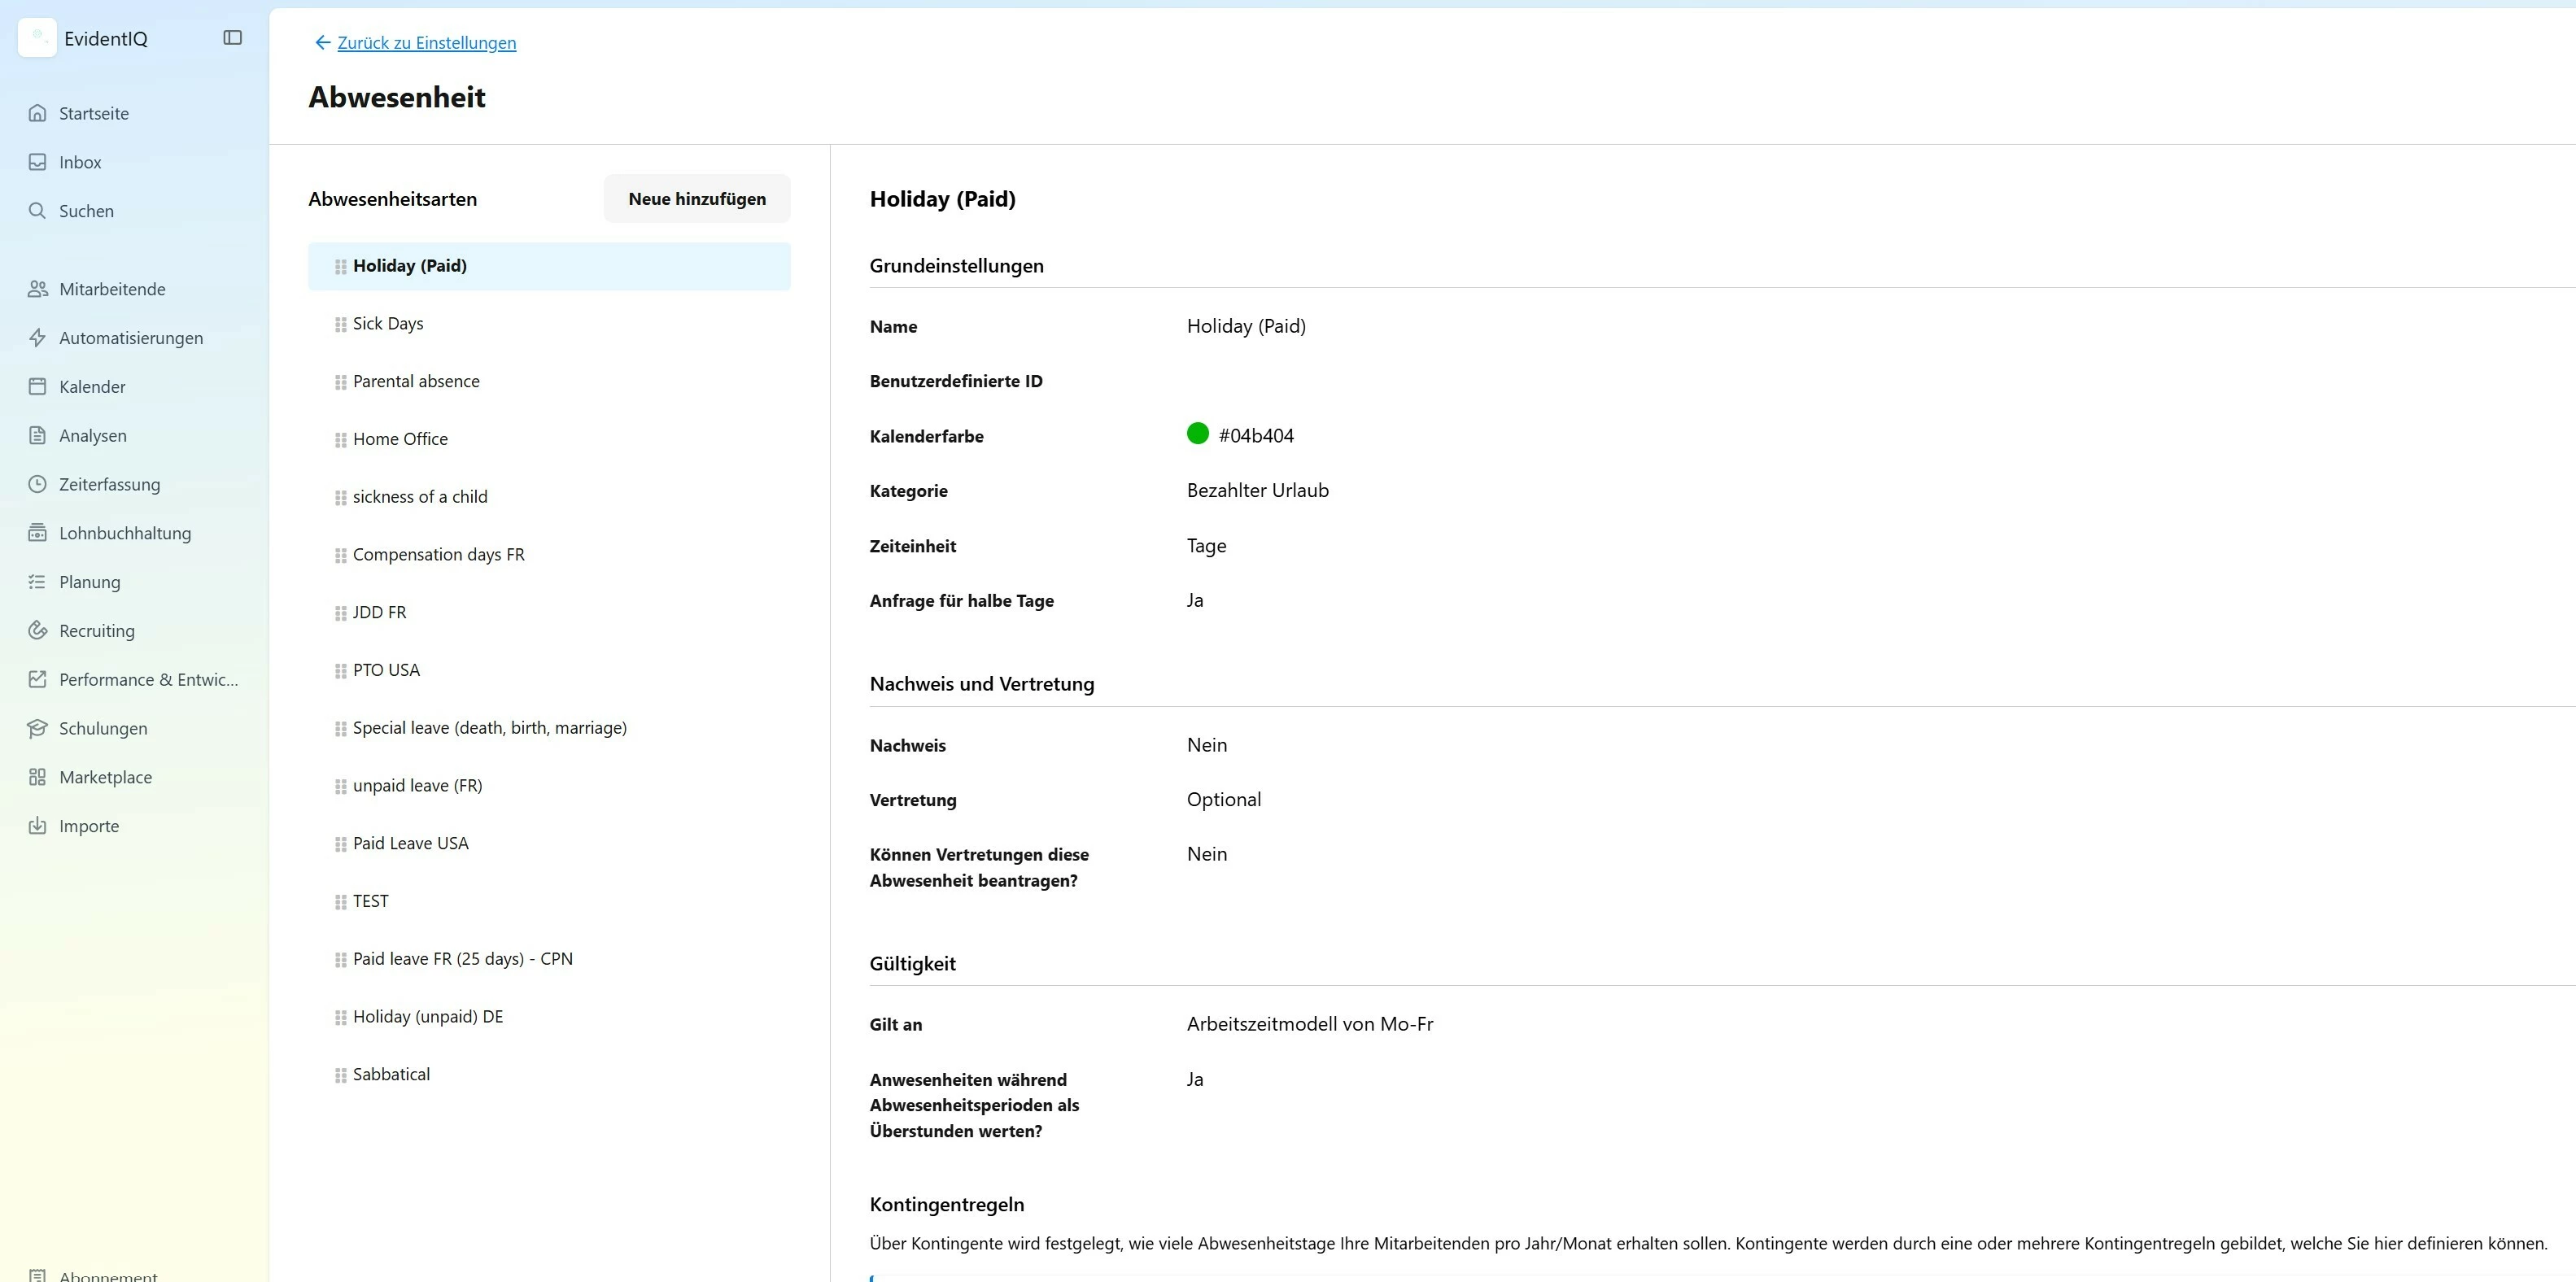Open Automatisierungen via its lightning icon
Image resolution: width=2576 pixels, height=1282 pixels.
(x=37, y=338)
